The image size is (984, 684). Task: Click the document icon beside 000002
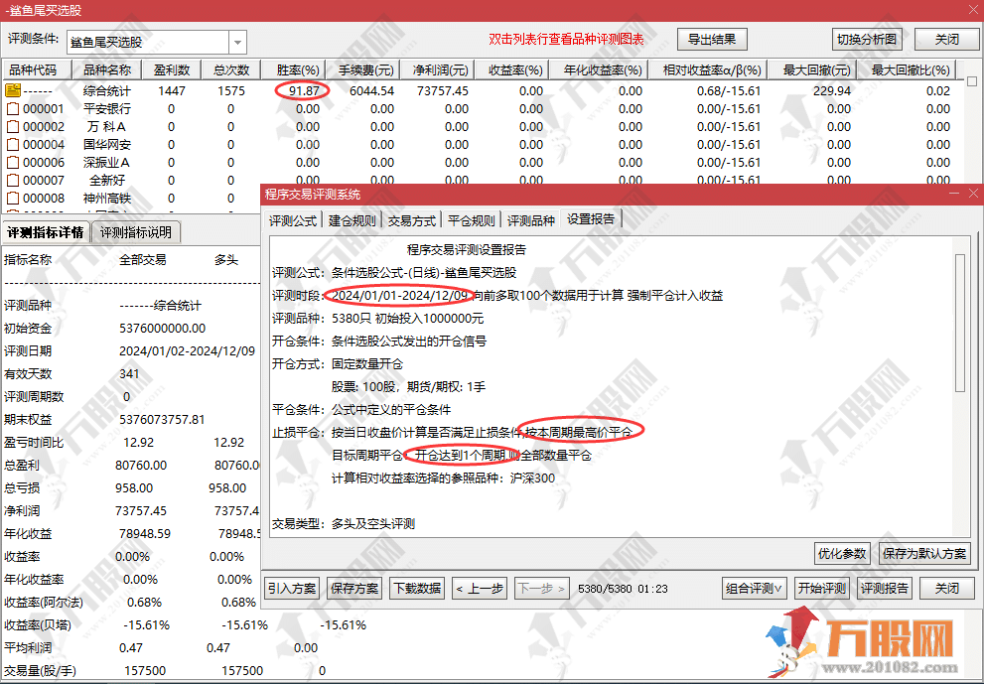click(13, 127)
